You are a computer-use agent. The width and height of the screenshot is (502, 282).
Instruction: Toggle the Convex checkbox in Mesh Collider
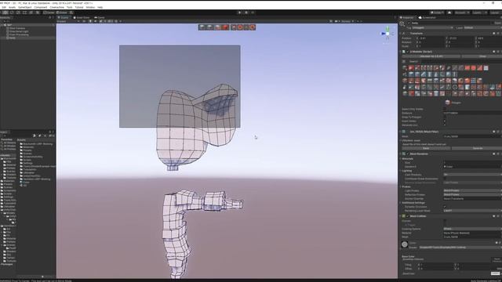tap(445, 221)
